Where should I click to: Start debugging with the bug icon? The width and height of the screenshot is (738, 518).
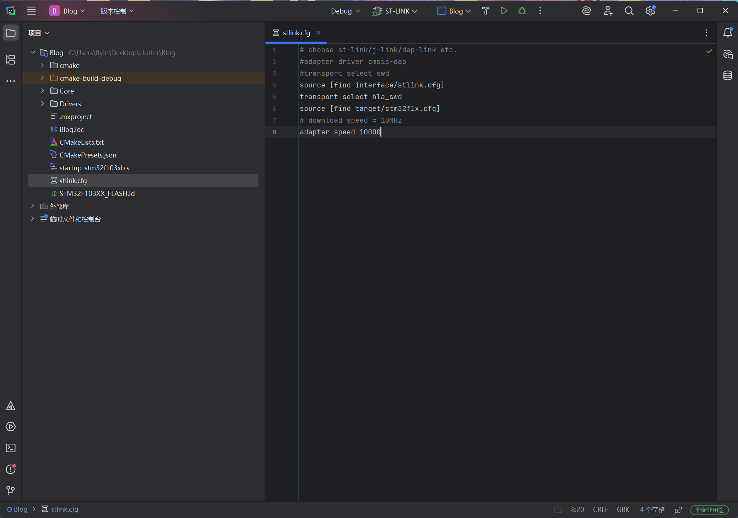click(522, 11)
